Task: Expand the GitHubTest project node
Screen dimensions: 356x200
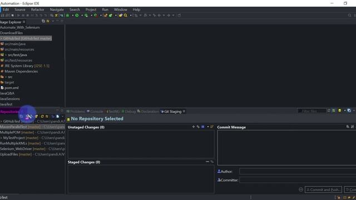Action: tap(1, 38)
